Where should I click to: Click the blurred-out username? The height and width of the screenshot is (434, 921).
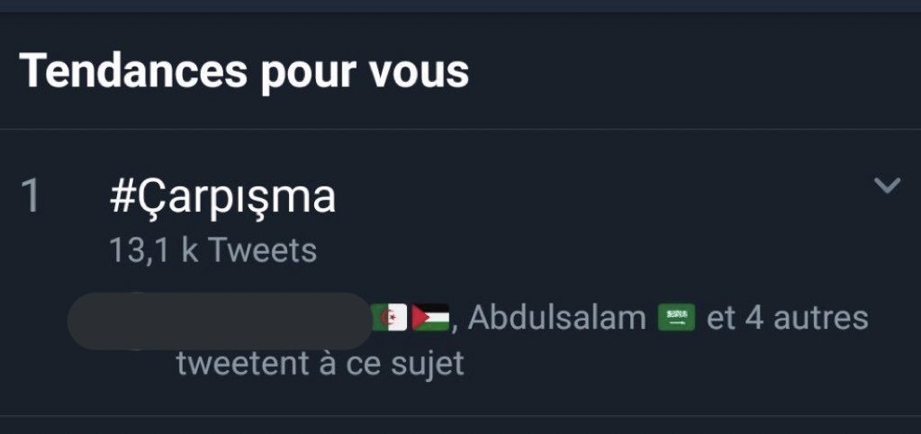(x=219, y=321)
